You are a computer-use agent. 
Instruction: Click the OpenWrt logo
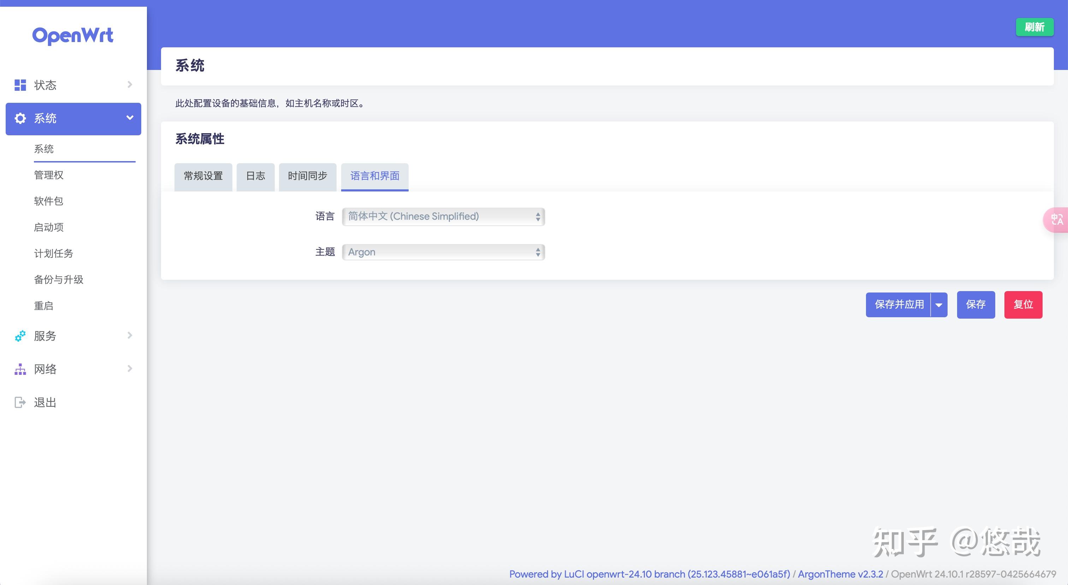coord(73,36)
